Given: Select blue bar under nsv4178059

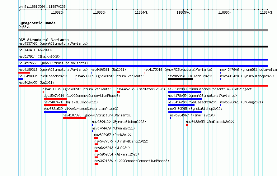Looking at the screenshot, I should (x=185, y=99).
